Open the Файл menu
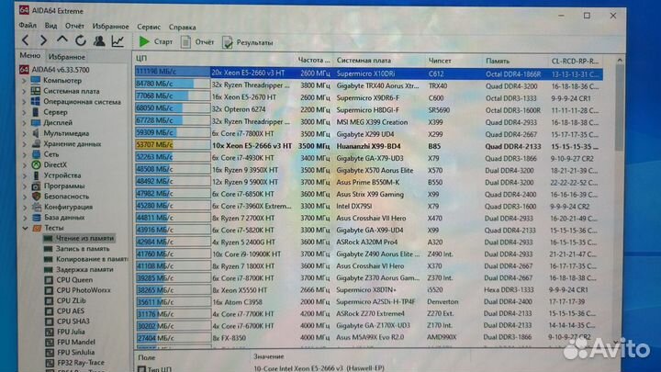 click(28, 26)
